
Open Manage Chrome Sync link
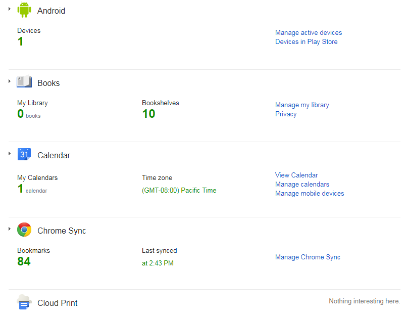click(x=308, y=257)
